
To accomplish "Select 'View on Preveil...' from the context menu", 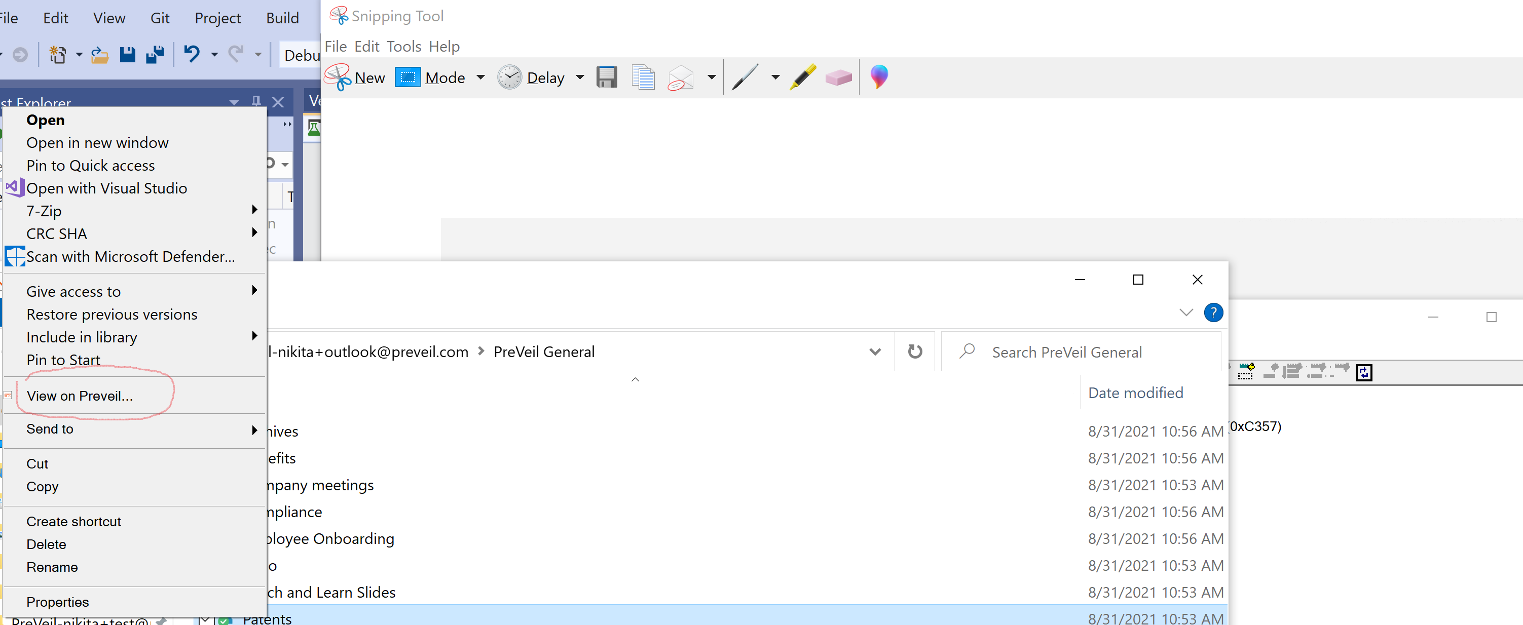I will click(79, 396).
